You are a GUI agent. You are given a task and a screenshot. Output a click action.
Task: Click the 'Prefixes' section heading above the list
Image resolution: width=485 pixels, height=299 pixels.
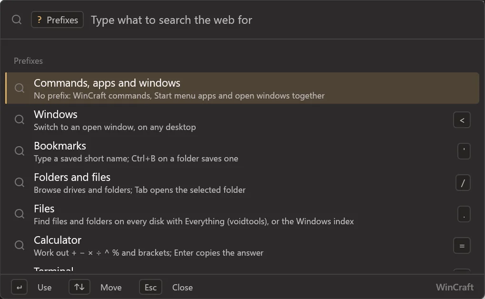[x=28, y=61]
